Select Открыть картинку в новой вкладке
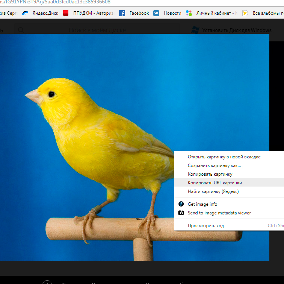 point(224,157)
